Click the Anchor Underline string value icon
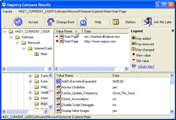The width and height of the screenshot is (176, 120). point(58,87)
